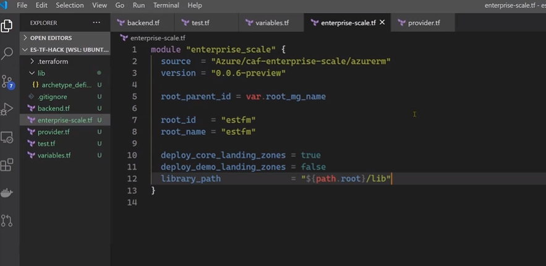Open the Extensions view icon

point(7,165)
